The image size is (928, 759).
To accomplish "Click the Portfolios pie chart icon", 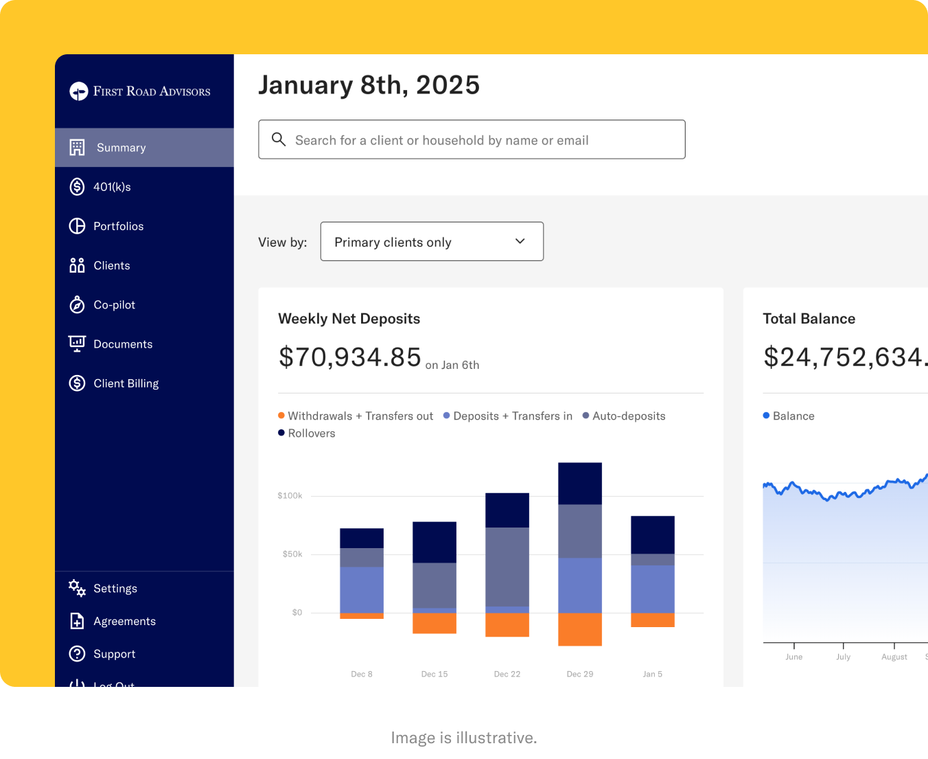I will pyautogui.click(x=77, y=226).
